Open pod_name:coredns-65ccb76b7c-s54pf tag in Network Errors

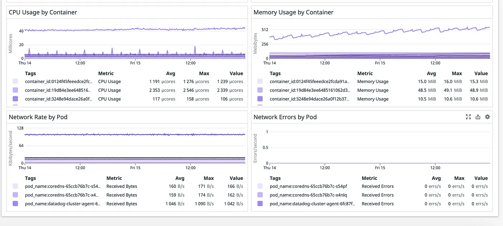pos(308,186)
